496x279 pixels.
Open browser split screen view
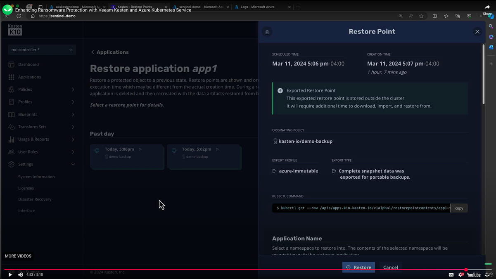(x=434, y=16)
